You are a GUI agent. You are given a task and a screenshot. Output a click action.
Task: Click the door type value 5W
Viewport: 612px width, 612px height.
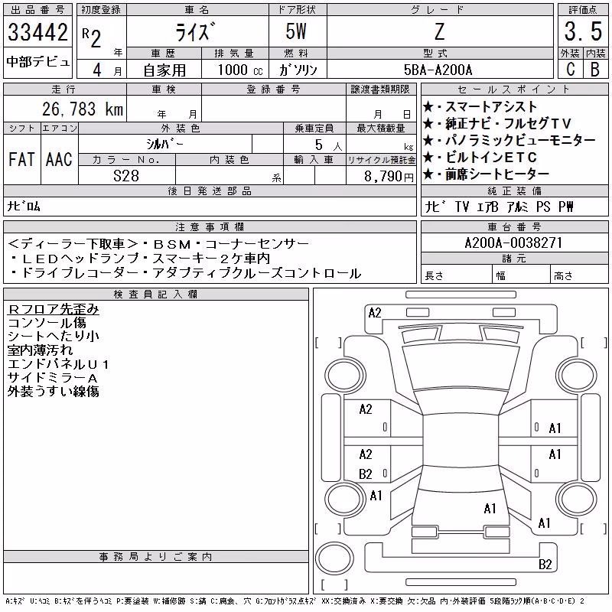pos(296,31)
